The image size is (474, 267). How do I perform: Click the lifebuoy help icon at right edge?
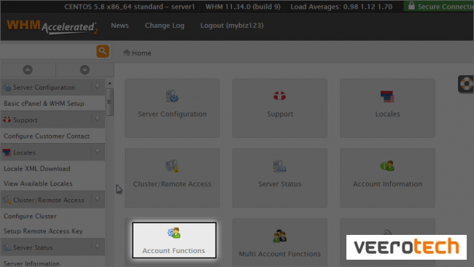pos(467,84)
